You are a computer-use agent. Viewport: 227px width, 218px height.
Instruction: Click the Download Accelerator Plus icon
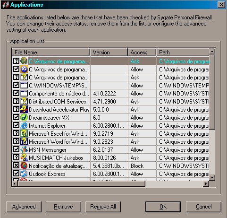click(24, 109)
